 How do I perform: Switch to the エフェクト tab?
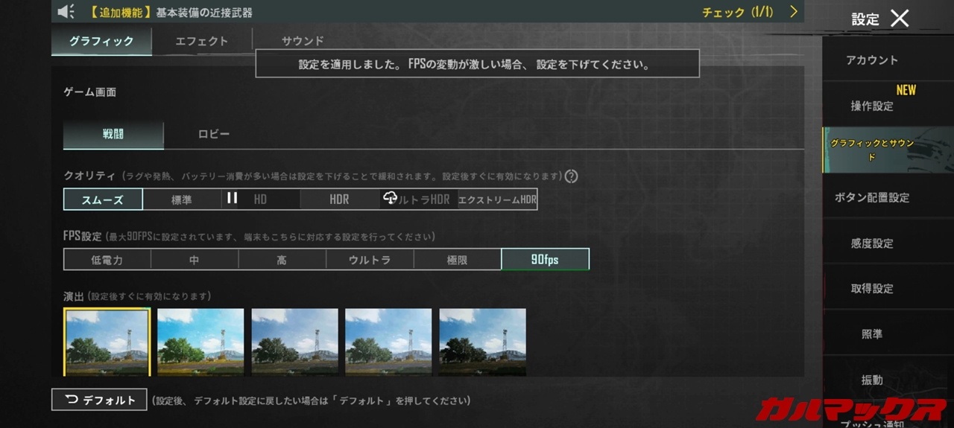[x=201, y=42]
